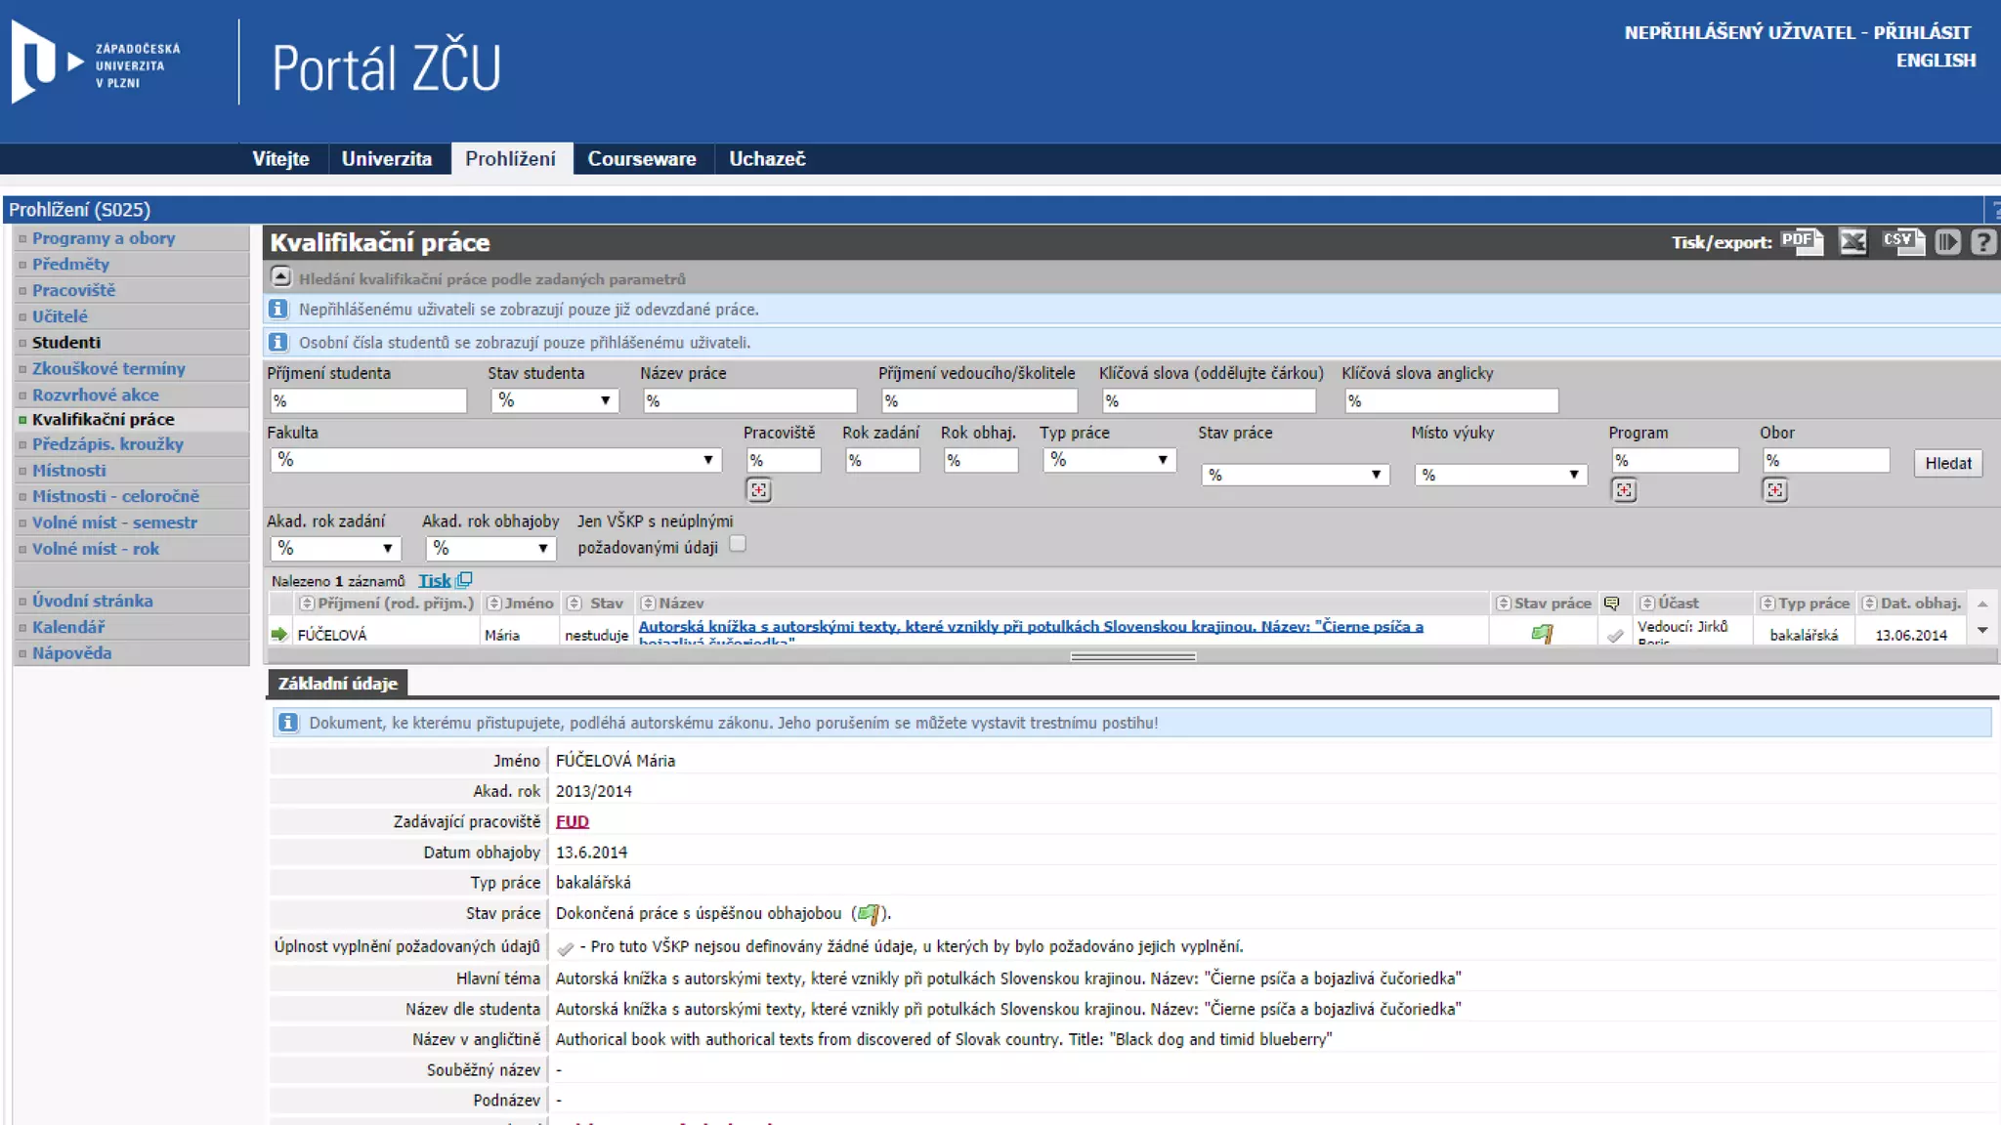Image resolution: width=2001 pixels, height=1125 pixels.
Task: Click the help question mark icon
Action: coord(1982,241)
